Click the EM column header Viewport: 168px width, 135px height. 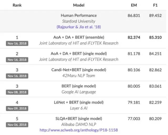click(x=133, y=5)
